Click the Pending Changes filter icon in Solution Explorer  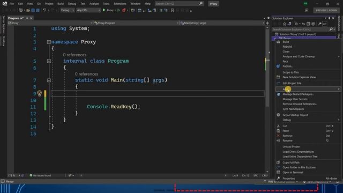(296, 24)
